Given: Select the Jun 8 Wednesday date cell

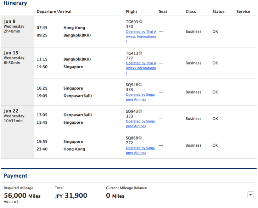Looking at the screenshot, I should [17, 32].
